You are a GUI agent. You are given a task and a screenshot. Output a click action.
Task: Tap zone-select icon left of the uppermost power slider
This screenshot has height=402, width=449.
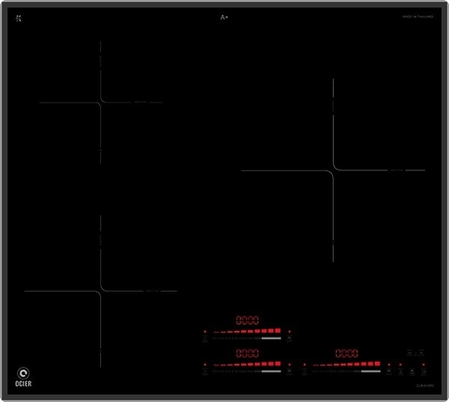coord(205,338)
